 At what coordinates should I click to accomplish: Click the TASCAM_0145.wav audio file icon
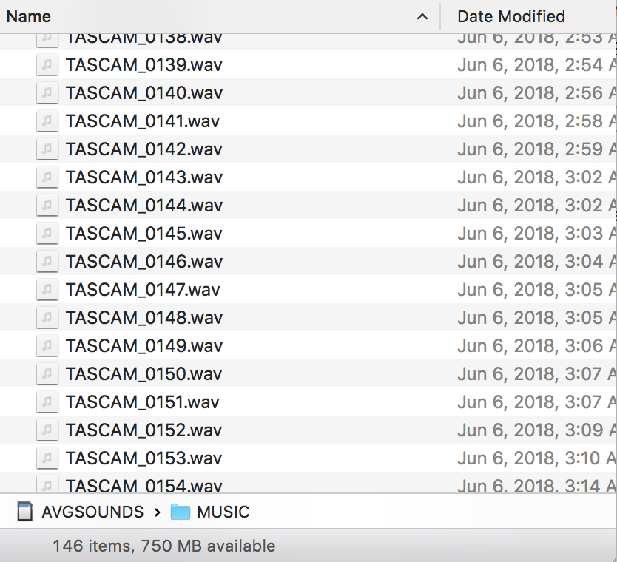tap(47, 233)
